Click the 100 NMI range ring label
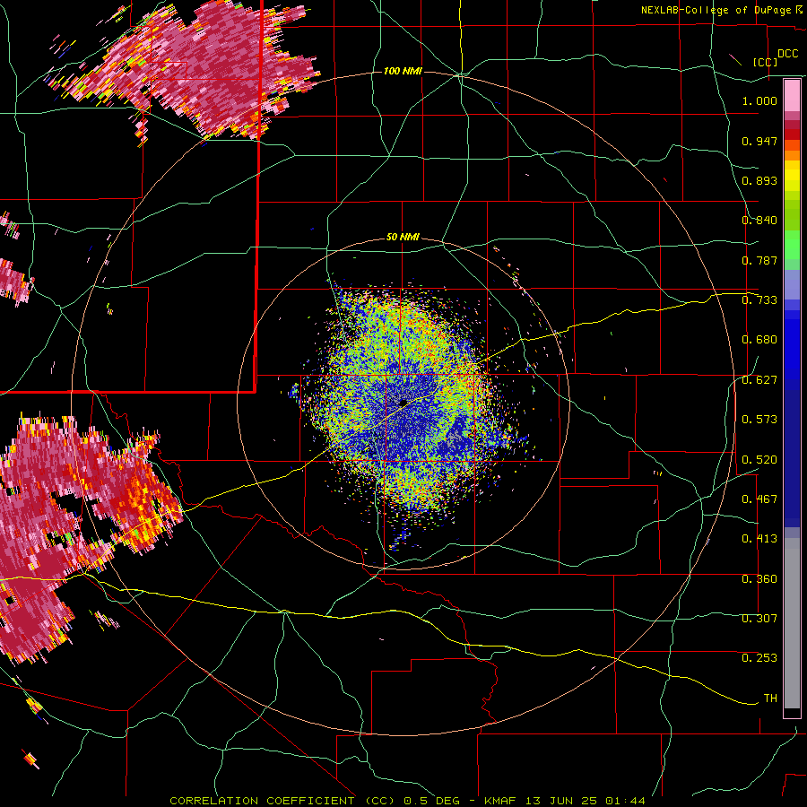 pyautogui.click(x=403, y=71)
